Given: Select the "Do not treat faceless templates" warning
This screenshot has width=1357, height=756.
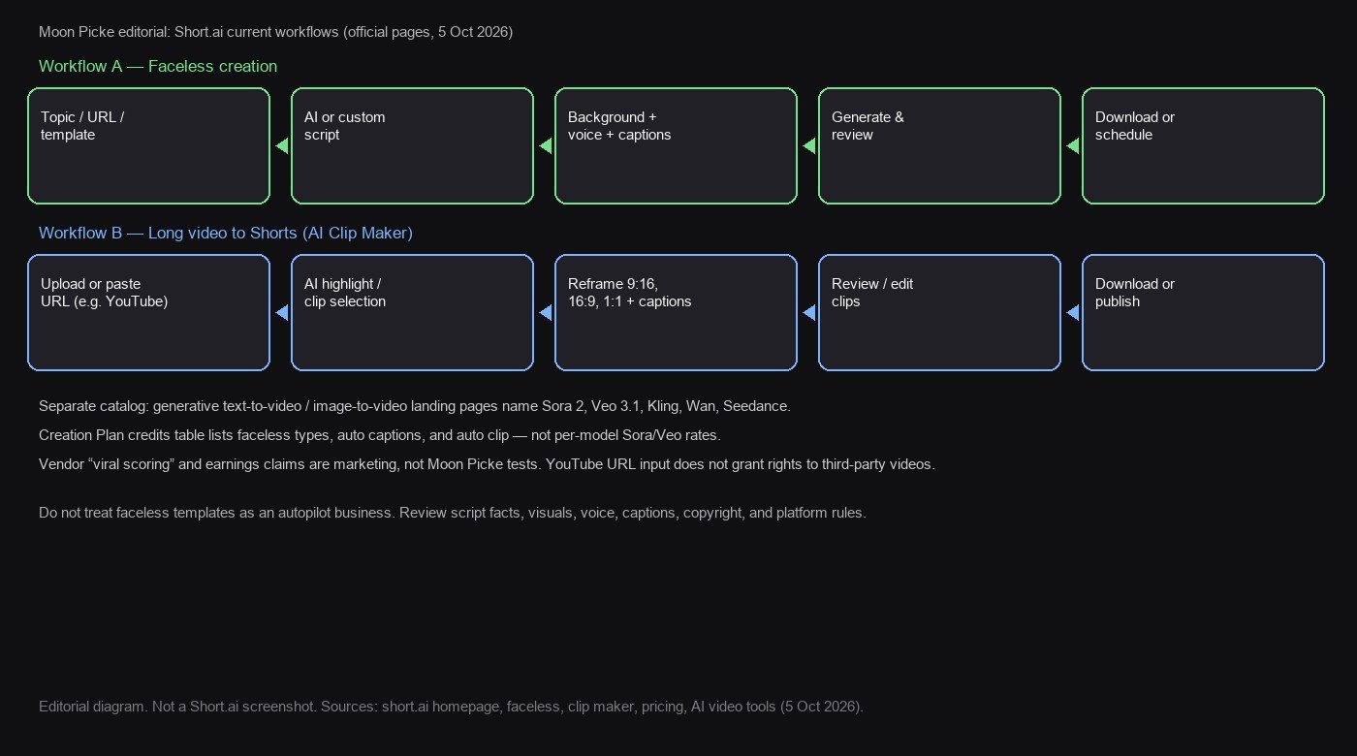Looking at the screenshot, I should point(453,513).
